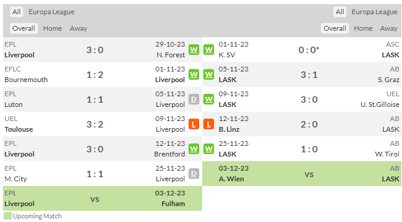Click the Bournemouth team name
This screenshot has width=402, height=222.
(26, 80)
